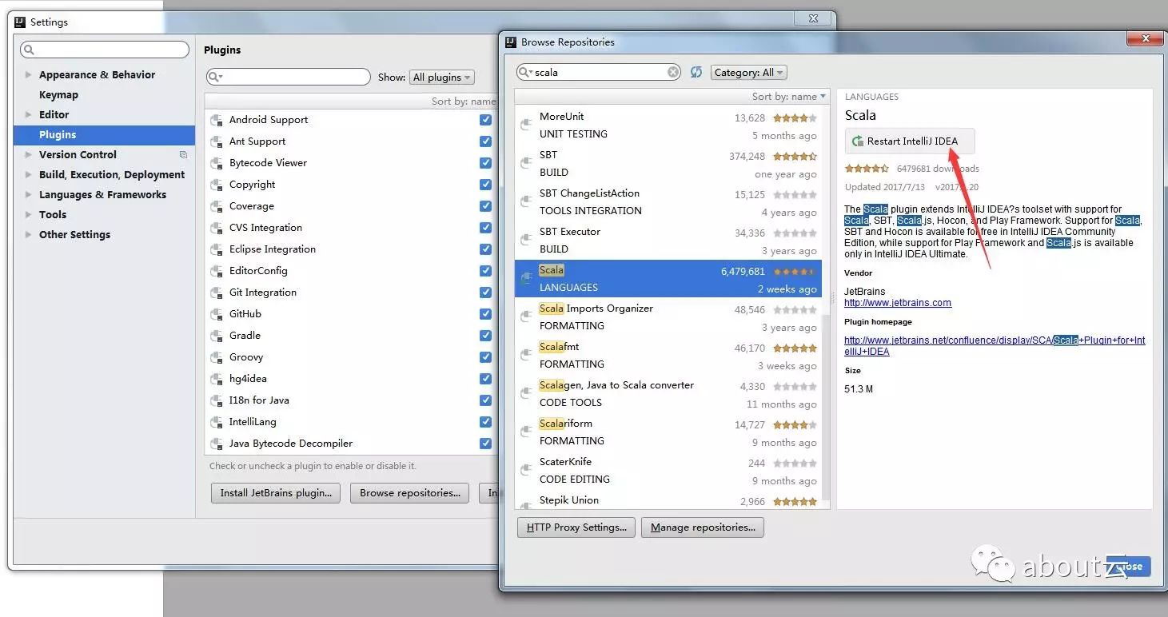Click the Version Control project-level copy icon
Image resolution: width=1168 pixels, height=617 pixels.
pyautogui.click(x=183, y=154)
